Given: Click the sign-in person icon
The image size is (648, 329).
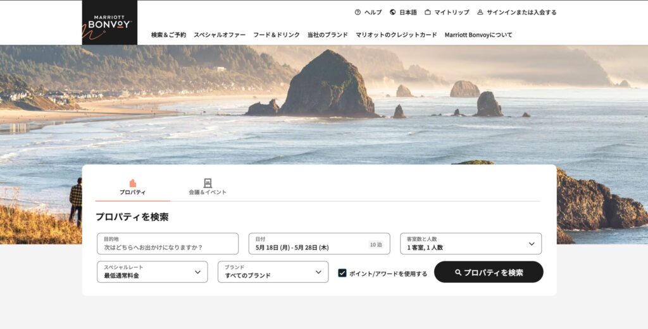Looking at the screenshot, I should 480,12.
